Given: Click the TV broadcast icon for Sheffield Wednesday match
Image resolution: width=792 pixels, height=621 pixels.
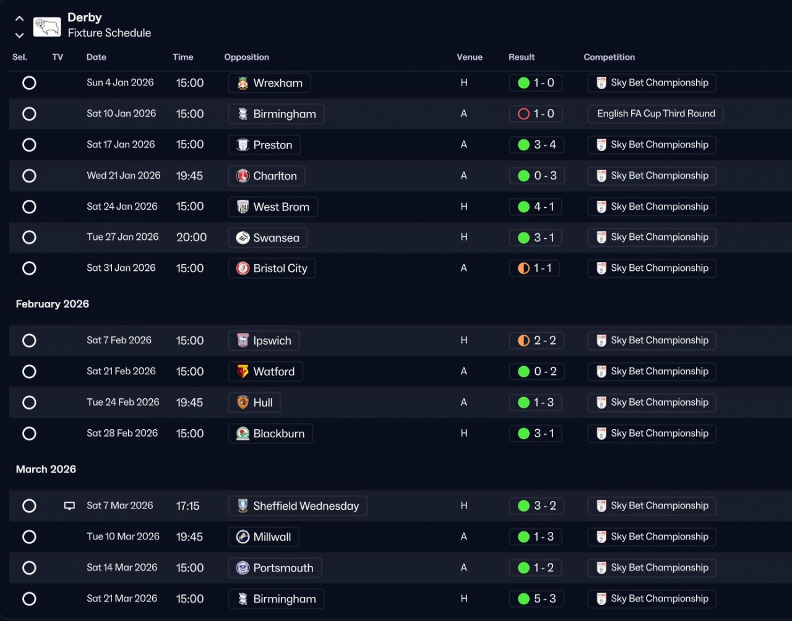Looking at the screenshot, I should point(69,506).
